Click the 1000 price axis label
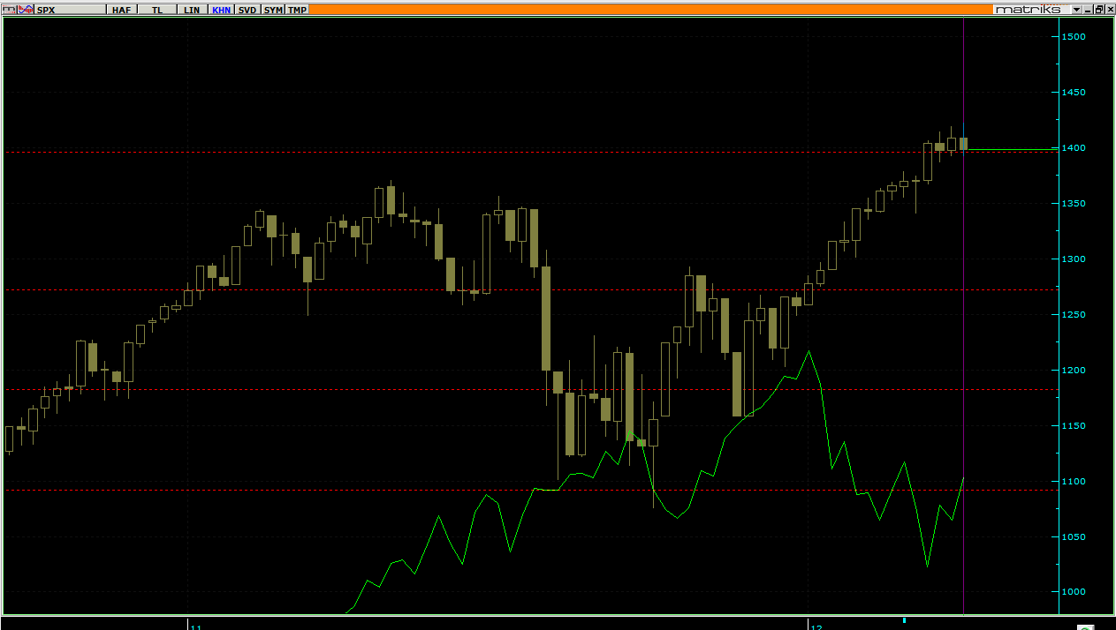1116x630 pixels. coord(1074,592)
